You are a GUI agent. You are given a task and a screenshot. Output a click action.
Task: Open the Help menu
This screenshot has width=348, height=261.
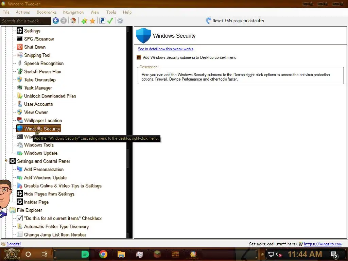(x=127, y=12)
